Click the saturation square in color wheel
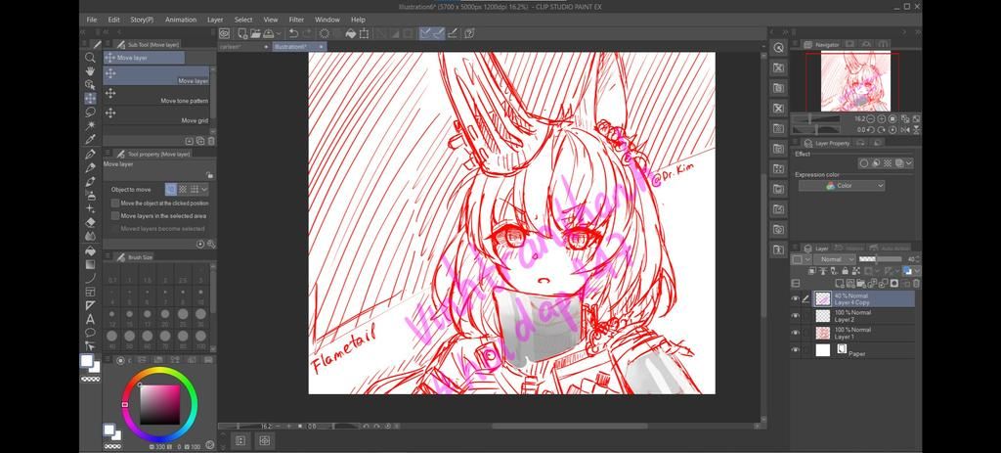 pyautogui.click(x=159, y=405)
